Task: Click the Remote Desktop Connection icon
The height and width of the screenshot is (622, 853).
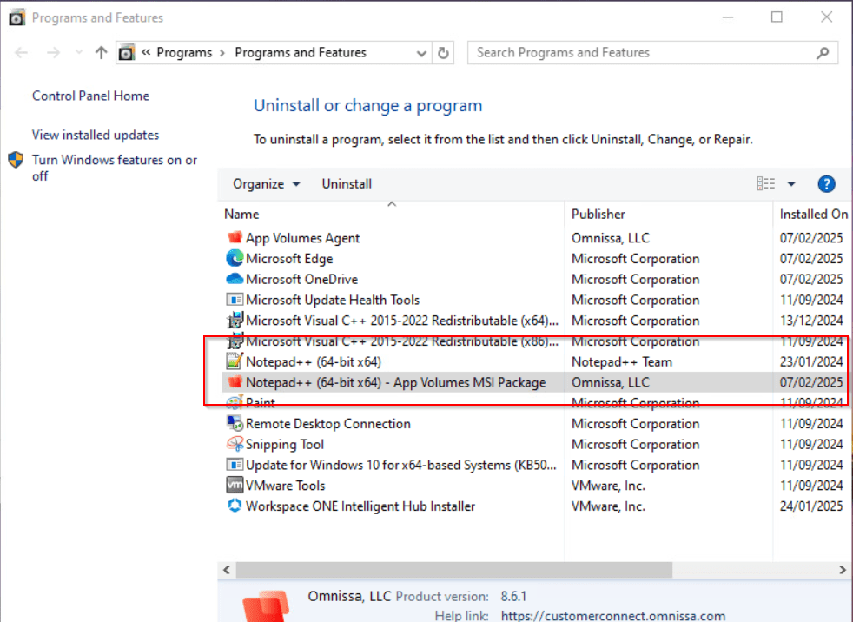Action: 234,424
